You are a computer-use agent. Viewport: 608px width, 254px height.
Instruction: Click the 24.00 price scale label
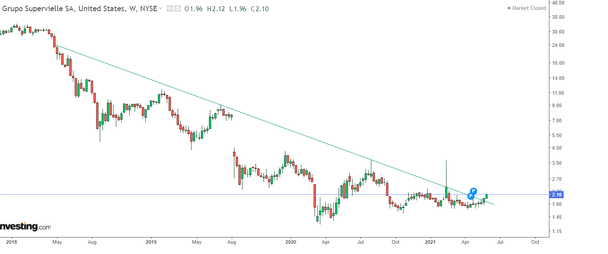pos(558,46)
